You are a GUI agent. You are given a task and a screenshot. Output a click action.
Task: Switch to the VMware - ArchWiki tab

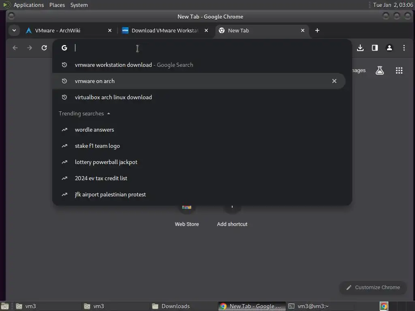(x=69, y=30)
